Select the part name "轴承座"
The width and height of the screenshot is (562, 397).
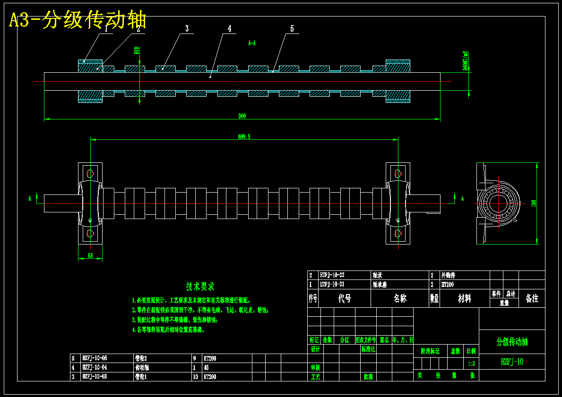pyautogui.click(x=380, y=284)
